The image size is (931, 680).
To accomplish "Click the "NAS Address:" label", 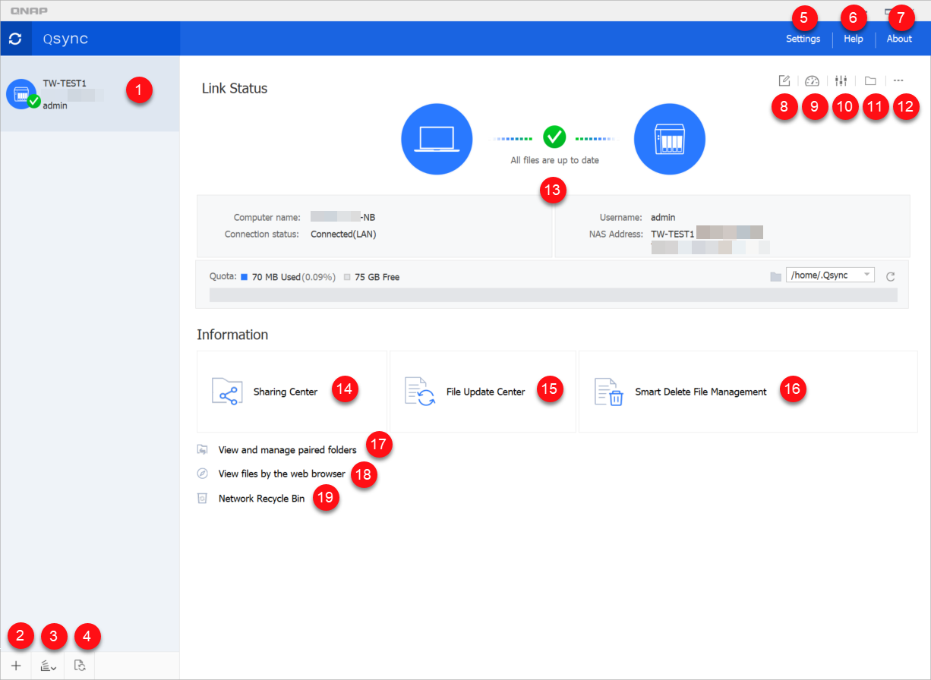I will point(616,234).
